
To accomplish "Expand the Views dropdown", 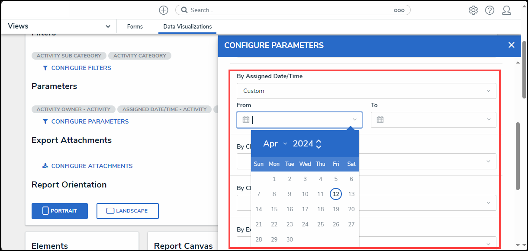I will click(x=109, y=26).
